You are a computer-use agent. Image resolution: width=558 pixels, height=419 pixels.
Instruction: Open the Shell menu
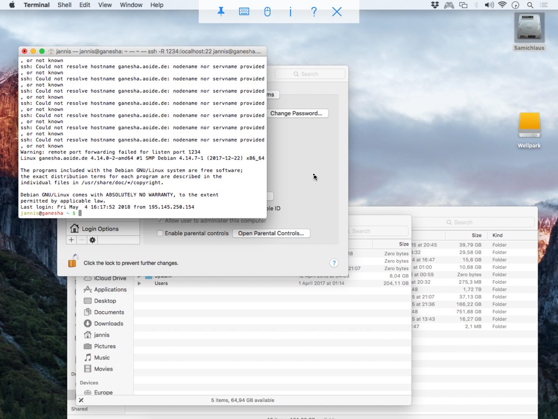[x=65, y=5]
